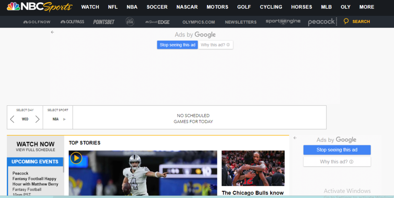Click top banner Stop seeing this ad
This screenshot has width=394, height=198.
coord(177,45)
